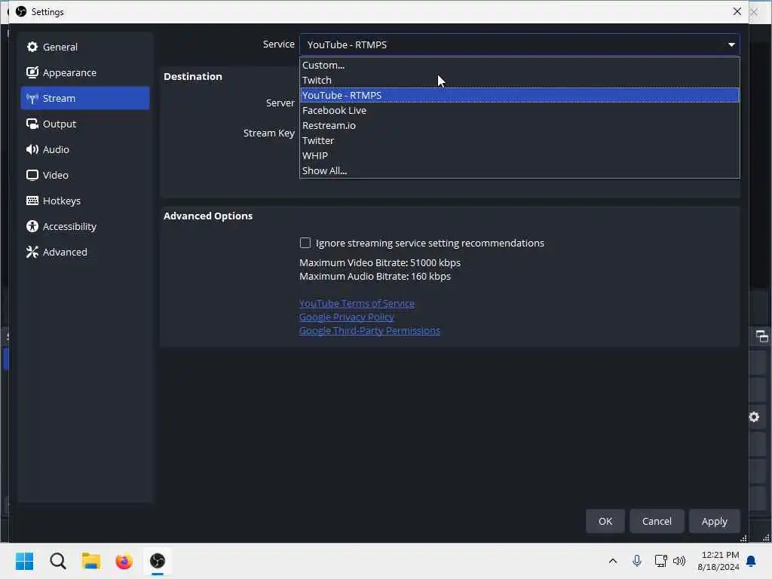This screenshot has width=772, height=579.
Task: Select the Accessibility icon in the sidebar
Action: tap(32, 226)
